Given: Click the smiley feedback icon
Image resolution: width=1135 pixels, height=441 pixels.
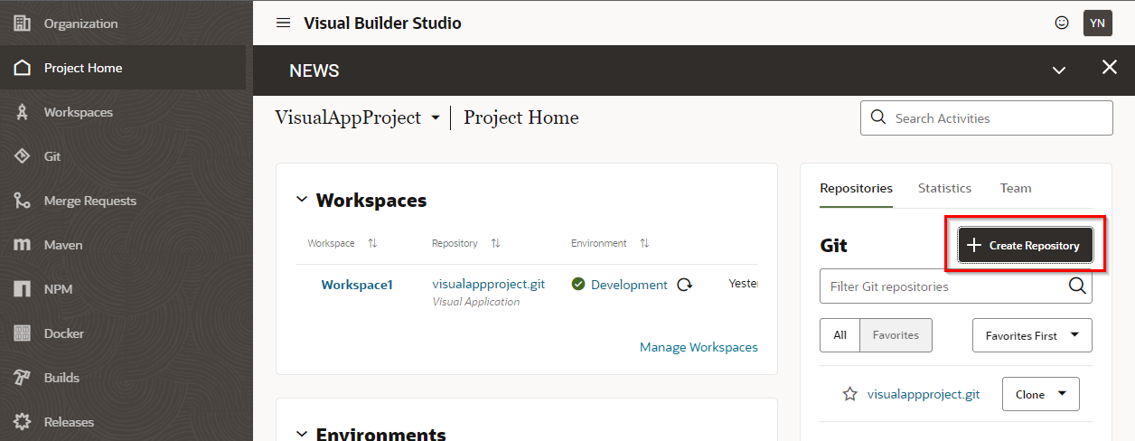Looking at the screenshot, I should point(1062,23).
